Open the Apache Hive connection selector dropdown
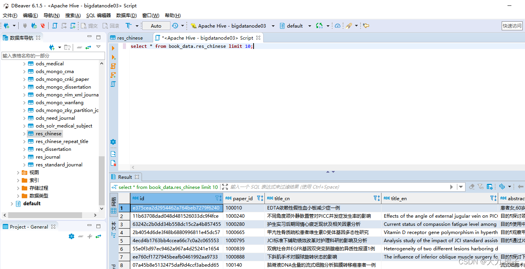 coord(273,26)
